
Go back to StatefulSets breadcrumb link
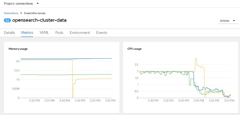tap(11, 13)
